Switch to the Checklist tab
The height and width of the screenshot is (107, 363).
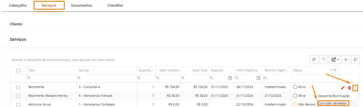(115, 6)
